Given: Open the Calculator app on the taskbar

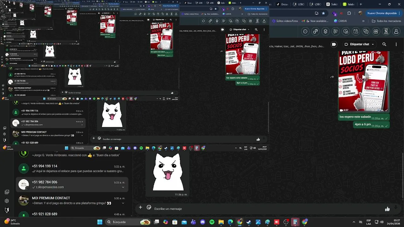Looking at the screenshot, I should [x=295, y=222].
